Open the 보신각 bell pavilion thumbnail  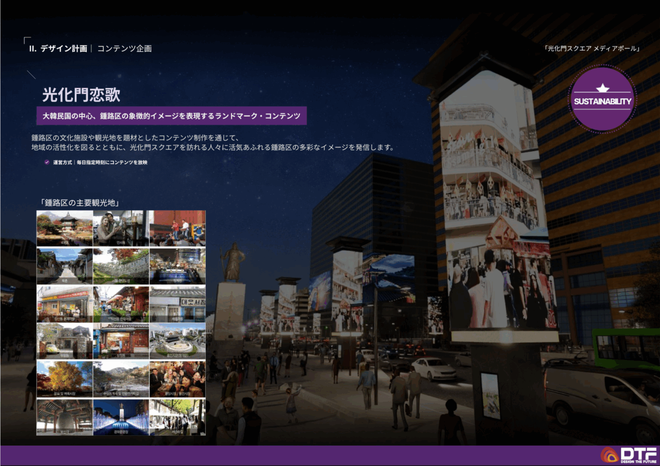(64, 417)
